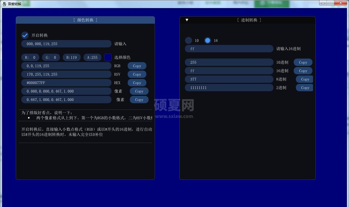Image resolution: width=349 pixels, height=207 pixels.
Task: Click the 选择颜色 label
Action: [122, 57]
